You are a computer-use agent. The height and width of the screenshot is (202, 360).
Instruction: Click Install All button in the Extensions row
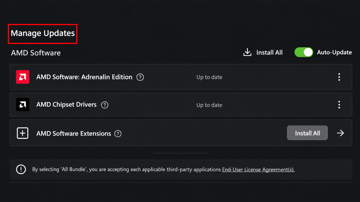(307, 133)
